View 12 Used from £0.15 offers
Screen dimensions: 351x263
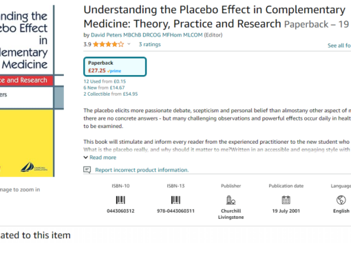(105, 81)
